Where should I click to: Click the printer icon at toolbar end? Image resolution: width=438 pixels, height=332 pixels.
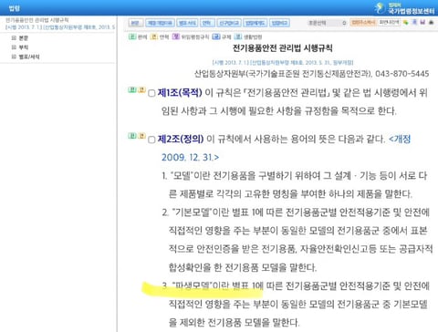pyautogui.click(x=431, y=22)
